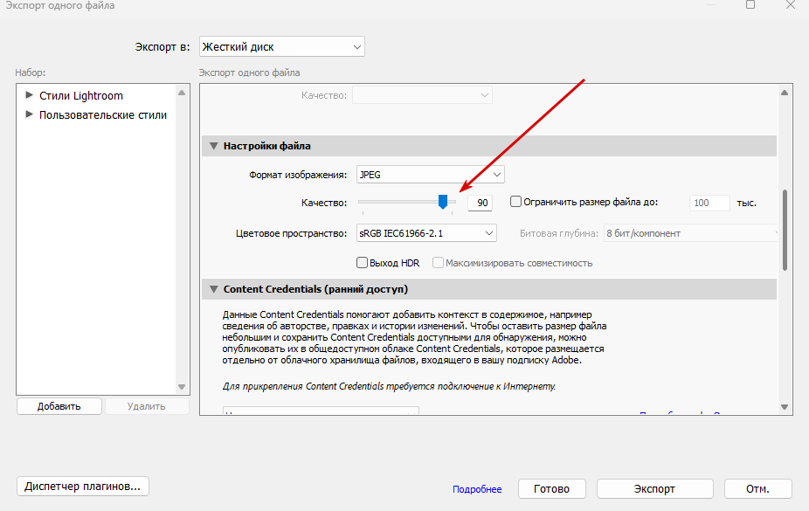This screenshot has height=511, width=809.
Task: Click the preset list scroll-up arrow
Action: tap(182, 93)
